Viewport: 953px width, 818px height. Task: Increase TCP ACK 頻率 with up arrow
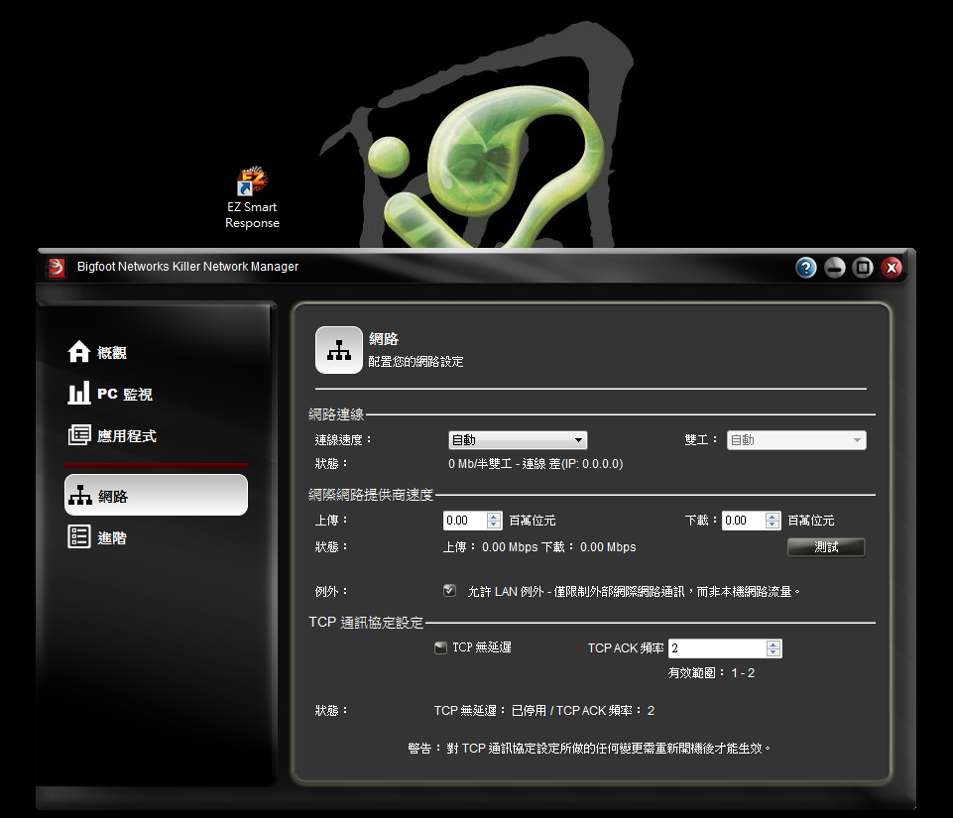click(x=774, y=644)
